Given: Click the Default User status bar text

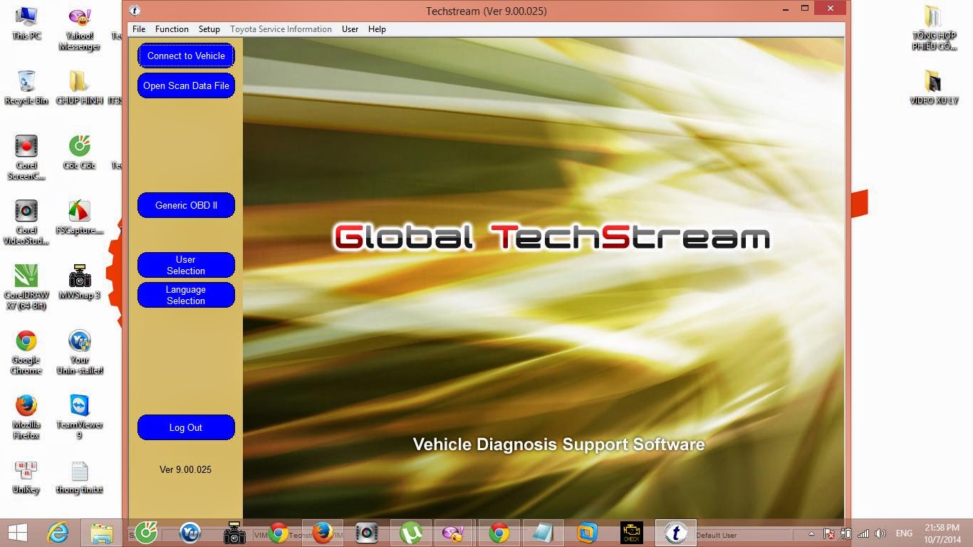Looking at the screenshot, I should tap(717, 535).
